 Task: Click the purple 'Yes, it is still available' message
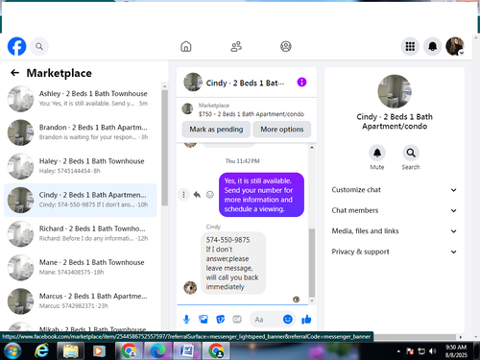(261, 195)
